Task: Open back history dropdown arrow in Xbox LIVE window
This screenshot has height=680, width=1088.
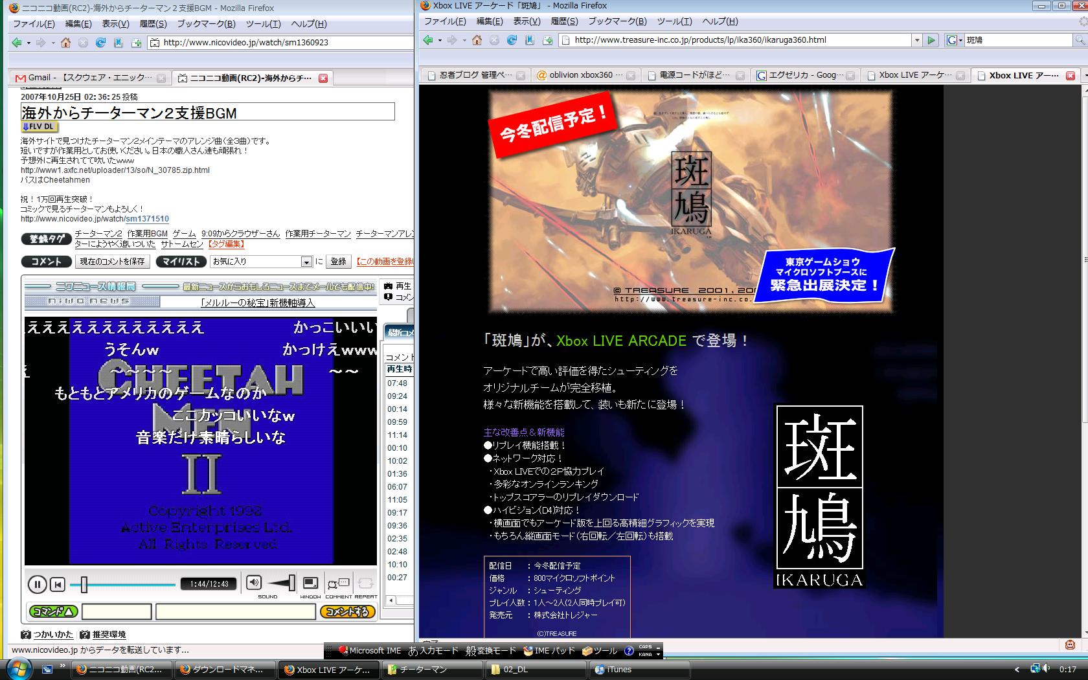Action: (440, 40)
